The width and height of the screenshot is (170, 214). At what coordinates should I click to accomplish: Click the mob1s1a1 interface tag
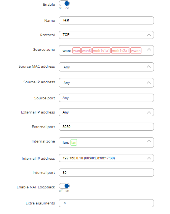click(x=101, y=51)
